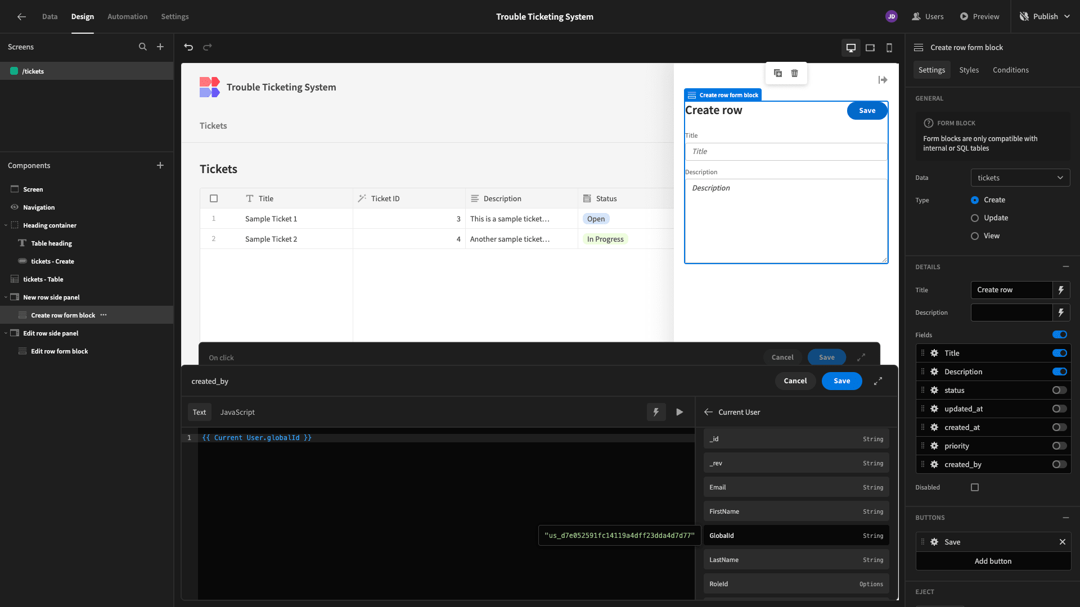The width and height of the screenshot is (1080, 607).
Task: Collapse the BUTTONS section
Action: pos(1066,518)
